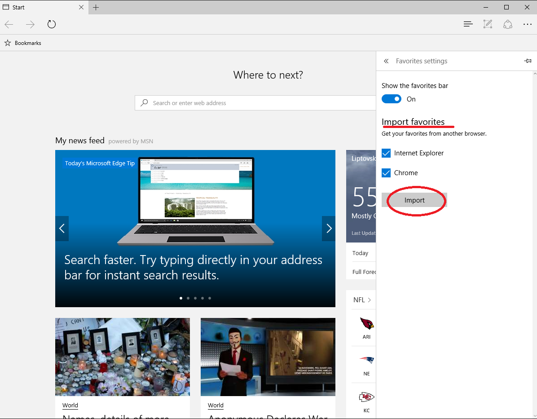The width and height of the screenshot is (537, 419).
Task: Open the Search faster tip headline
Action: point(193,267)
